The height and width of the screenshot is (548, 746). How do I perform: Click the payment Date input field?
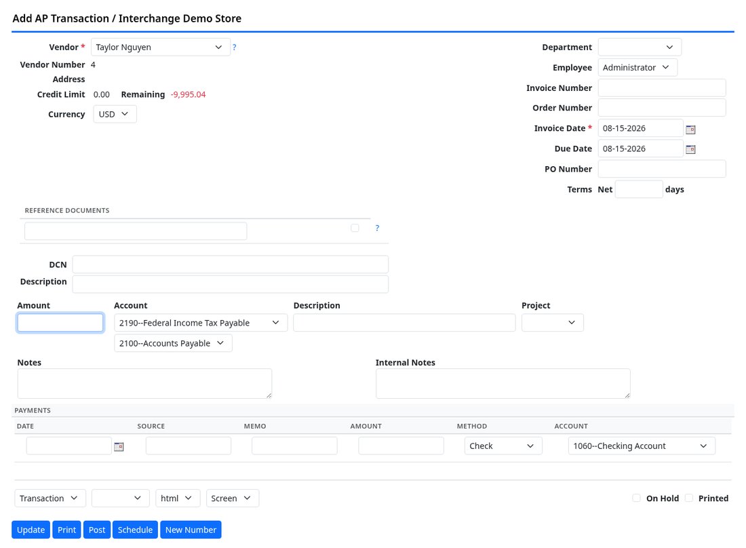coord(69,446)
